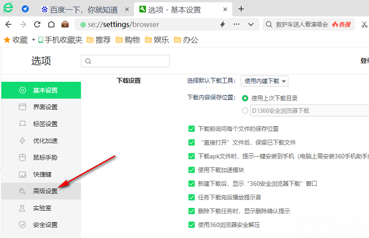Toggle 删除下载任务时，显示删除确认提示 checkbox
This screenshot has width=369, height=238.
pos(191,211)
